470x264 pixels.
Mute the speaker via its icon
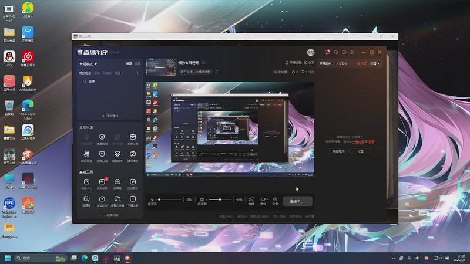[202, 199]
